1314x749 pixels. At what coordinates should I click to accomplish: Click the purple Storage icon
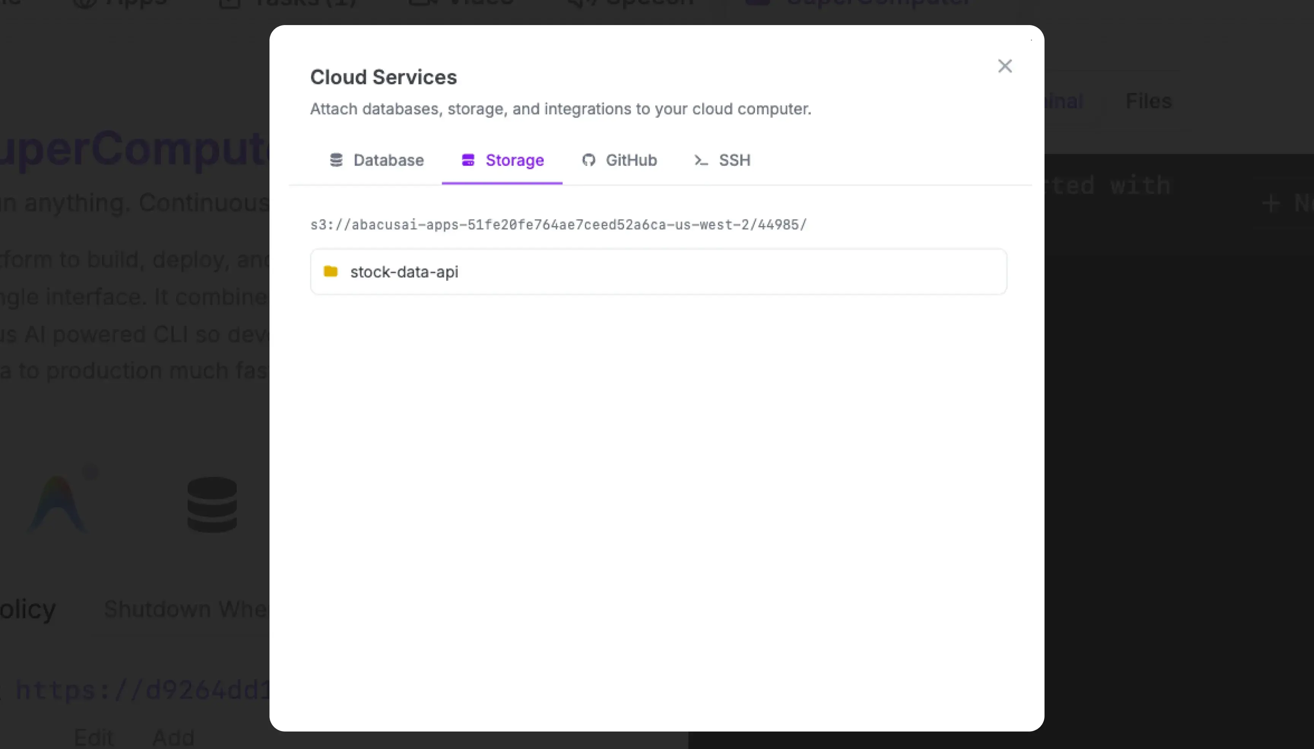tap(468, 160)
